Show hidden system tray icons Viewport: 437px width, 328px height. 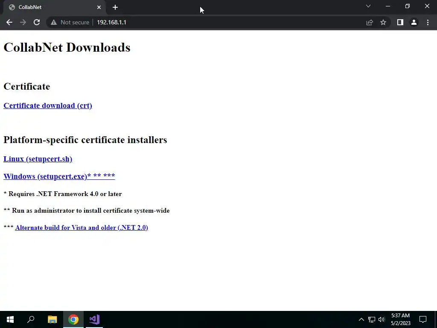pos(361,319)
